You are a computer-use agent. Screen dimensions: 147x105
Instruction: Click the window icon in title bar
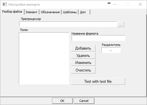[x=4, y=4]
